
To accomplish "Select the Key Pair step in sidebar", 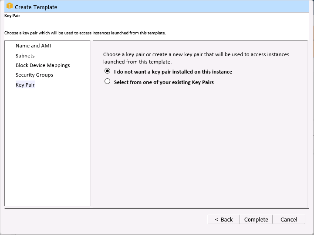I will (x=25, y=85).
